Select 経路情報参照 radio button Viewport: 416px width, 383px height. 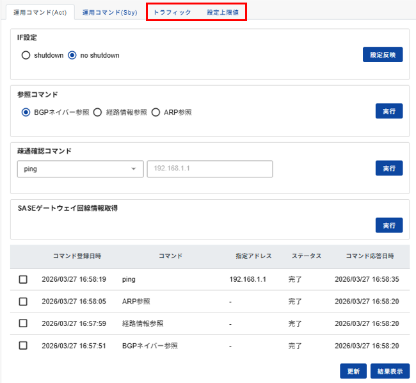pos(98,112)
